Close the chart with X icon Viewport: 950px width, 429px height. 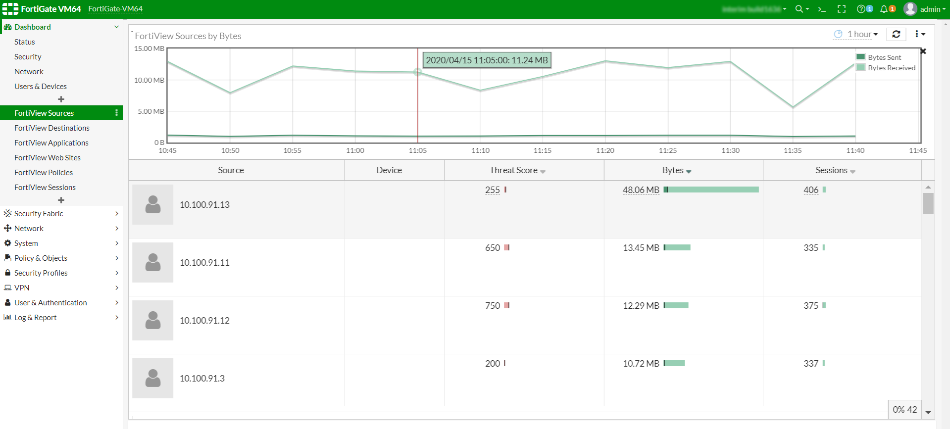[923, 51]
